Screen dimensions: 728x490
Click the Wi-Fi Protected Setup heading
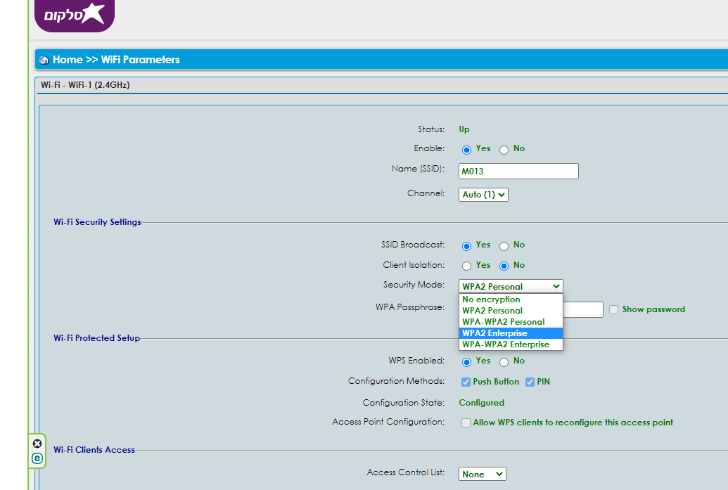(96, 338)
